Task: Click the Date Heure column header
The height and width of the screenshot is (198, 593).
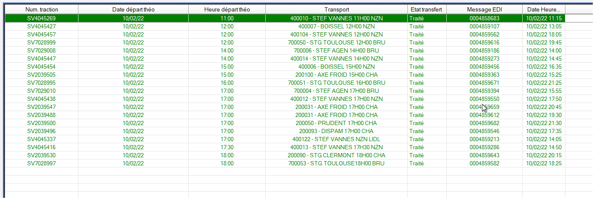Action: tap(544, 9)
